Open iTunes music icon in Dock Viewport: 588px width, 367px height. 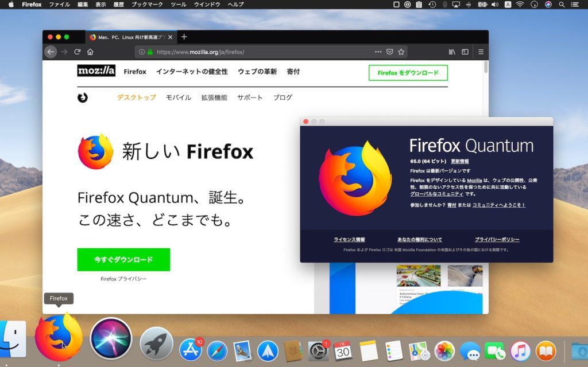coord(520,352)
